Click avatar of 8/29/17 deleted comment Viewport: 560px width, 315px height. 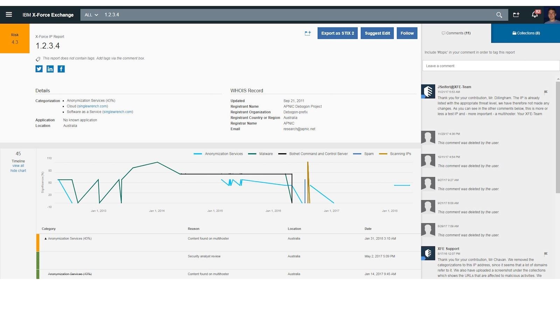click(x=428, y=230)
